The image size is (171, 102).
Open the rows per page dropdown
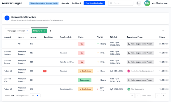click(35, 96)
